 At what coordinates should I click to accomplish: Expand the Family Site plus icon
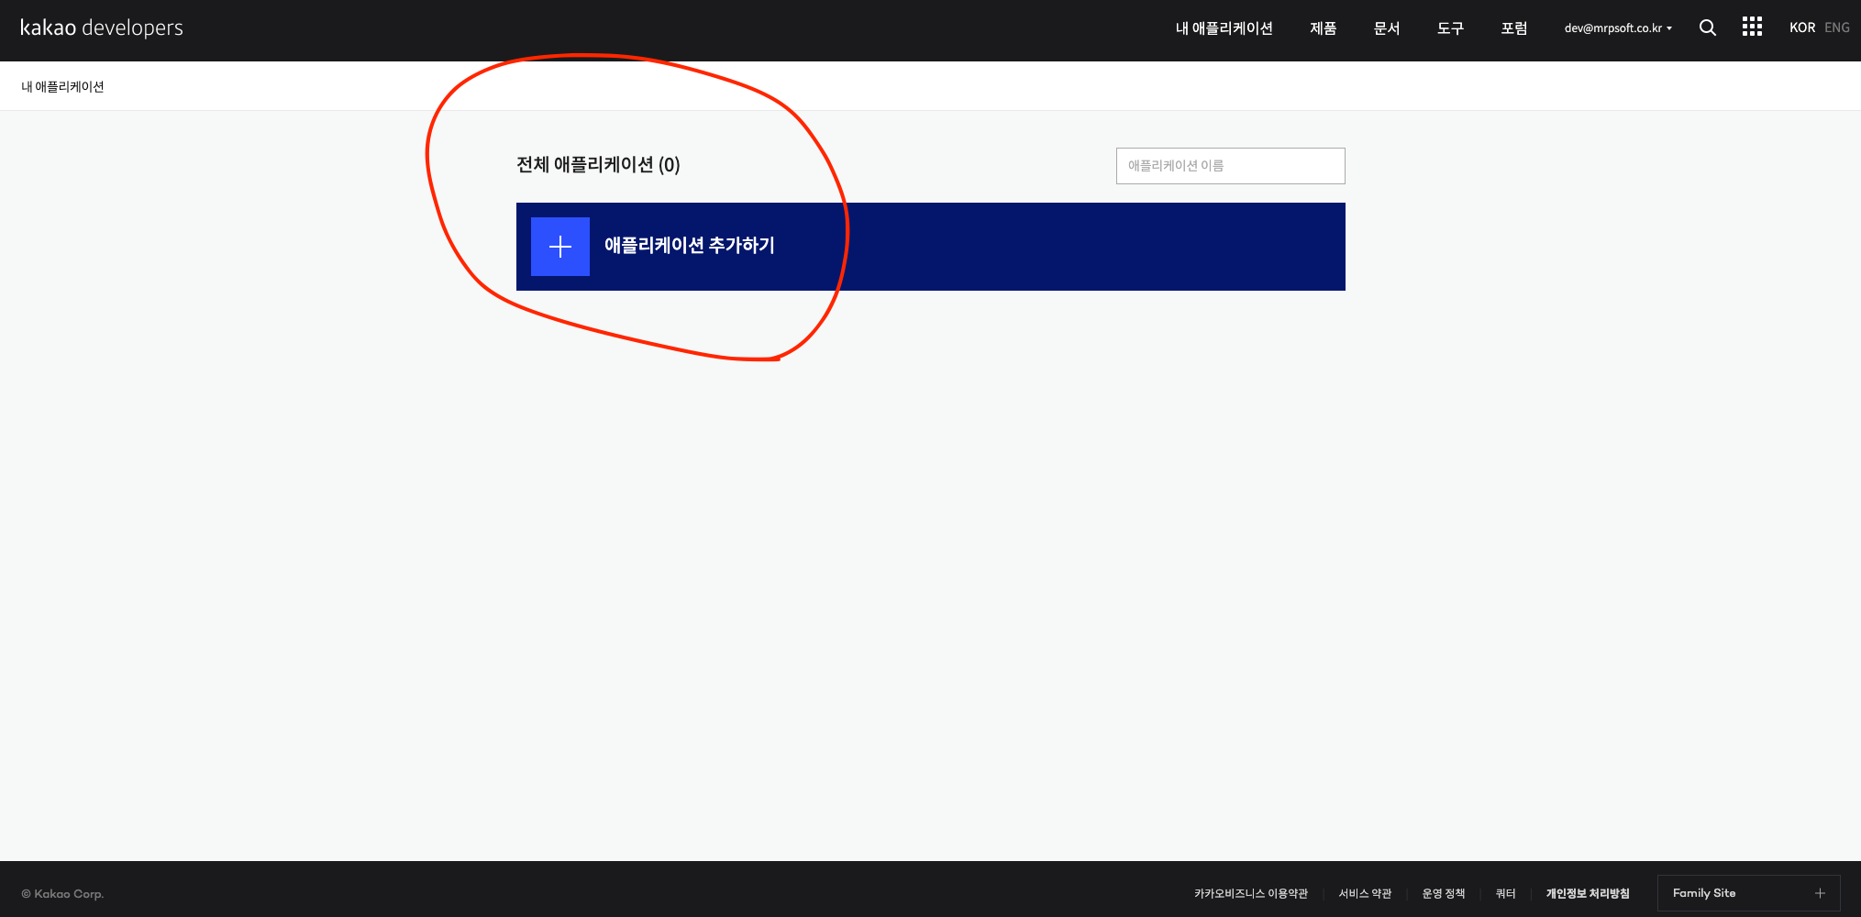coord(1820,893)
